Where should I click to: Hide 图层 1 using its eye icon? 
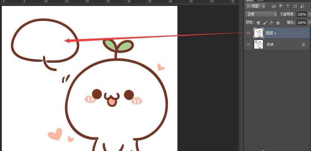tap(248, 33)
